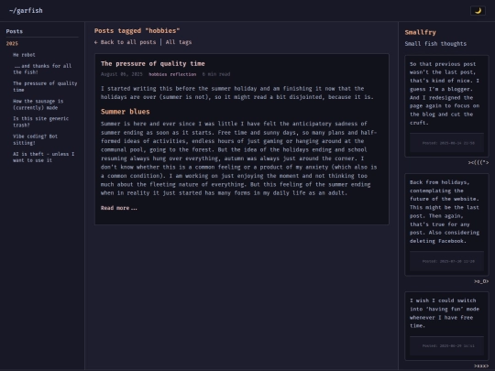
Task: Click the posted timestamp under the 'deleting Facebook' note
Action: [448, 261]
